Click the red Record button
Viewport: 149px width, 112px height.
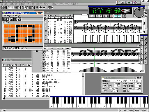point(111,16)
